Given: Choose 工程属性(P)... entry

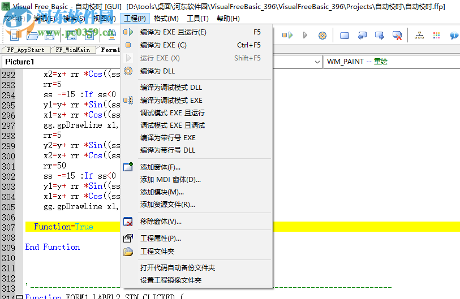Looking at the screenshot, I should [196, 239].
